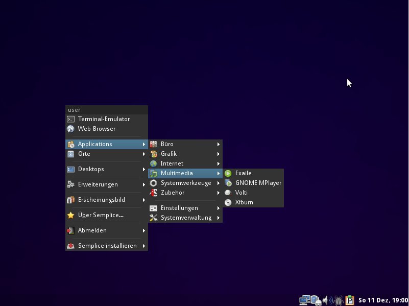Screen dimensions: 409x306
Task: Click the Multimedia music note icon
Action: (153, 173)
